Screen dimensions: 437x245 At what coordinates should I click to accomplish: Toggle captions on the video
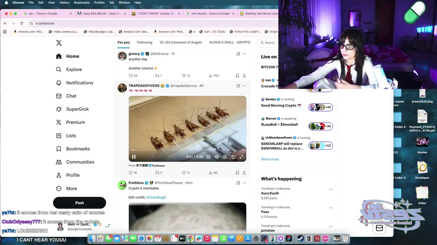coord(209,157)
